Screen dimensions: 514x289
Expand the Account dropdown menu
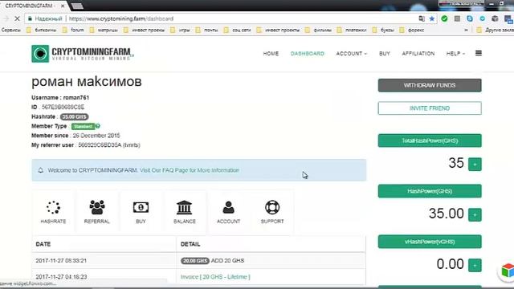point(351,54)
